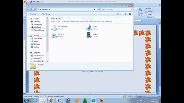Click the zoom percentage in Word's status bar

[x=139, y=96]
